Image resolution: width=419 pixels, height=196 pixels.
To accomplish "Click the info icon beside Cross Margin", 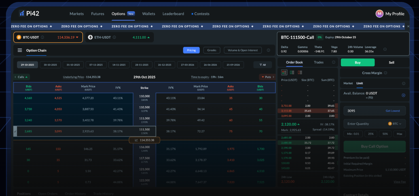I will click(385, 73).
